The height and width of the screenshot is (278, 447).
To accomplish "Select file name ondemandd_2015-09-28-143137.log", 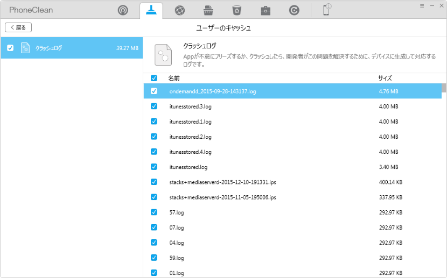I will tap(213, 91).
